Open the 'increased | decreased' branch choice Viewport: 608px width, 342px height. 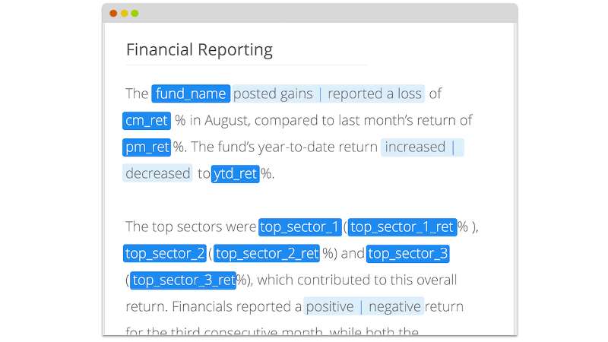click(x=422, y=147)
